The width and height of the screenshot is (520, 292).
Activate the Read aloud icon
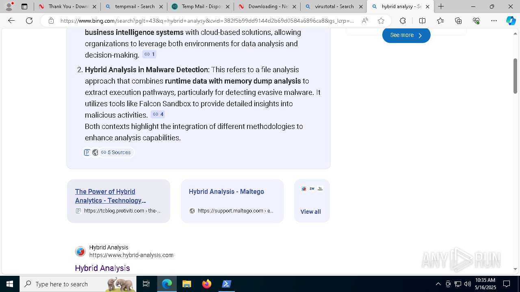365,21
